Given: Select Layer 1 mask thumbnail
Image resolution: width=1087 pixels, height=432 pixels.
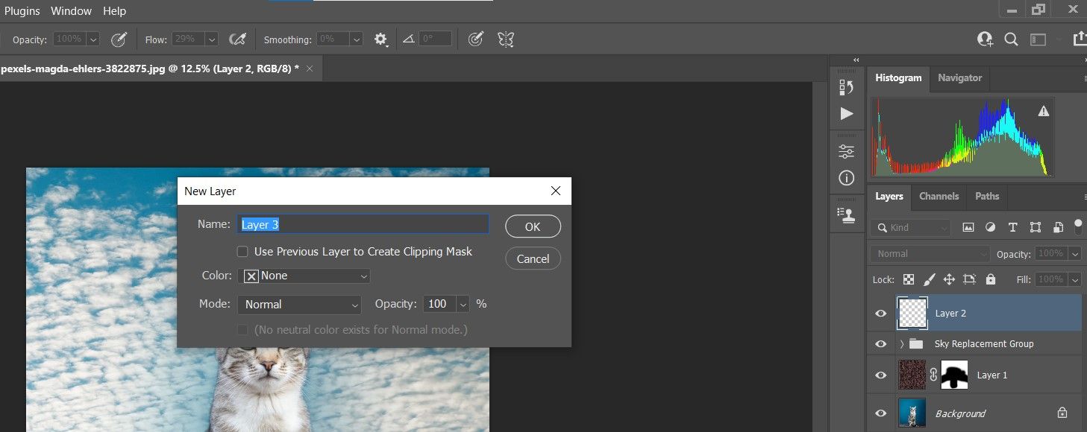Looking at the screenshot, I should (955, 375).
